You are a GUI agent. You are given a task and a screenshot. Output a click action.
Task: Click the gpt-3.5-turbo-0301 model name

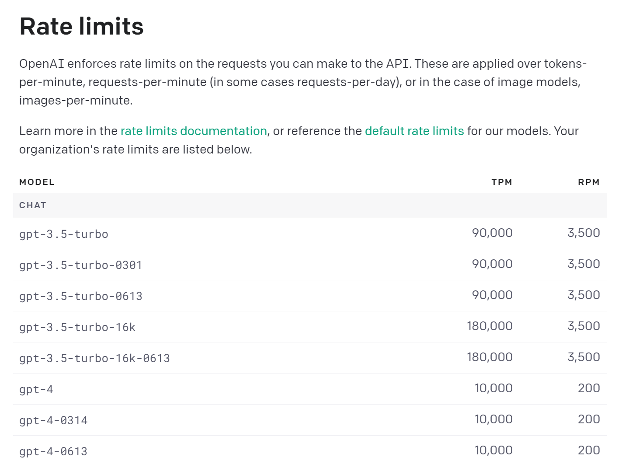pos(81,265)
